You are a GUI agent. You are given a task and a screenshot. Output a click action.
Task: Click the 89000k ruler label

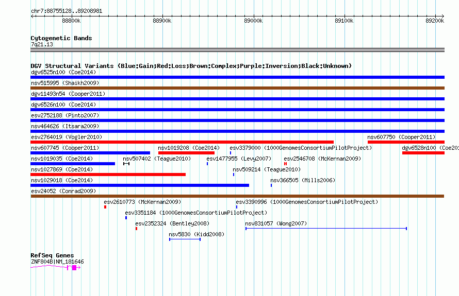pos(253,21)
